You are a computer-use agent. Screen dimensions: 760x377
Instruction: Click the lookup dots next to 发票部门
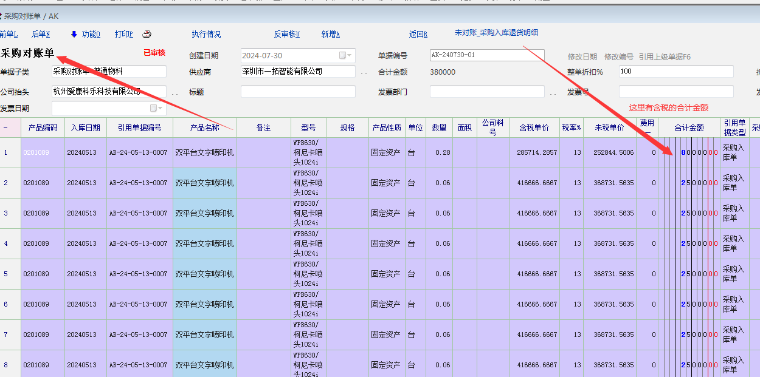coord(553,93)
